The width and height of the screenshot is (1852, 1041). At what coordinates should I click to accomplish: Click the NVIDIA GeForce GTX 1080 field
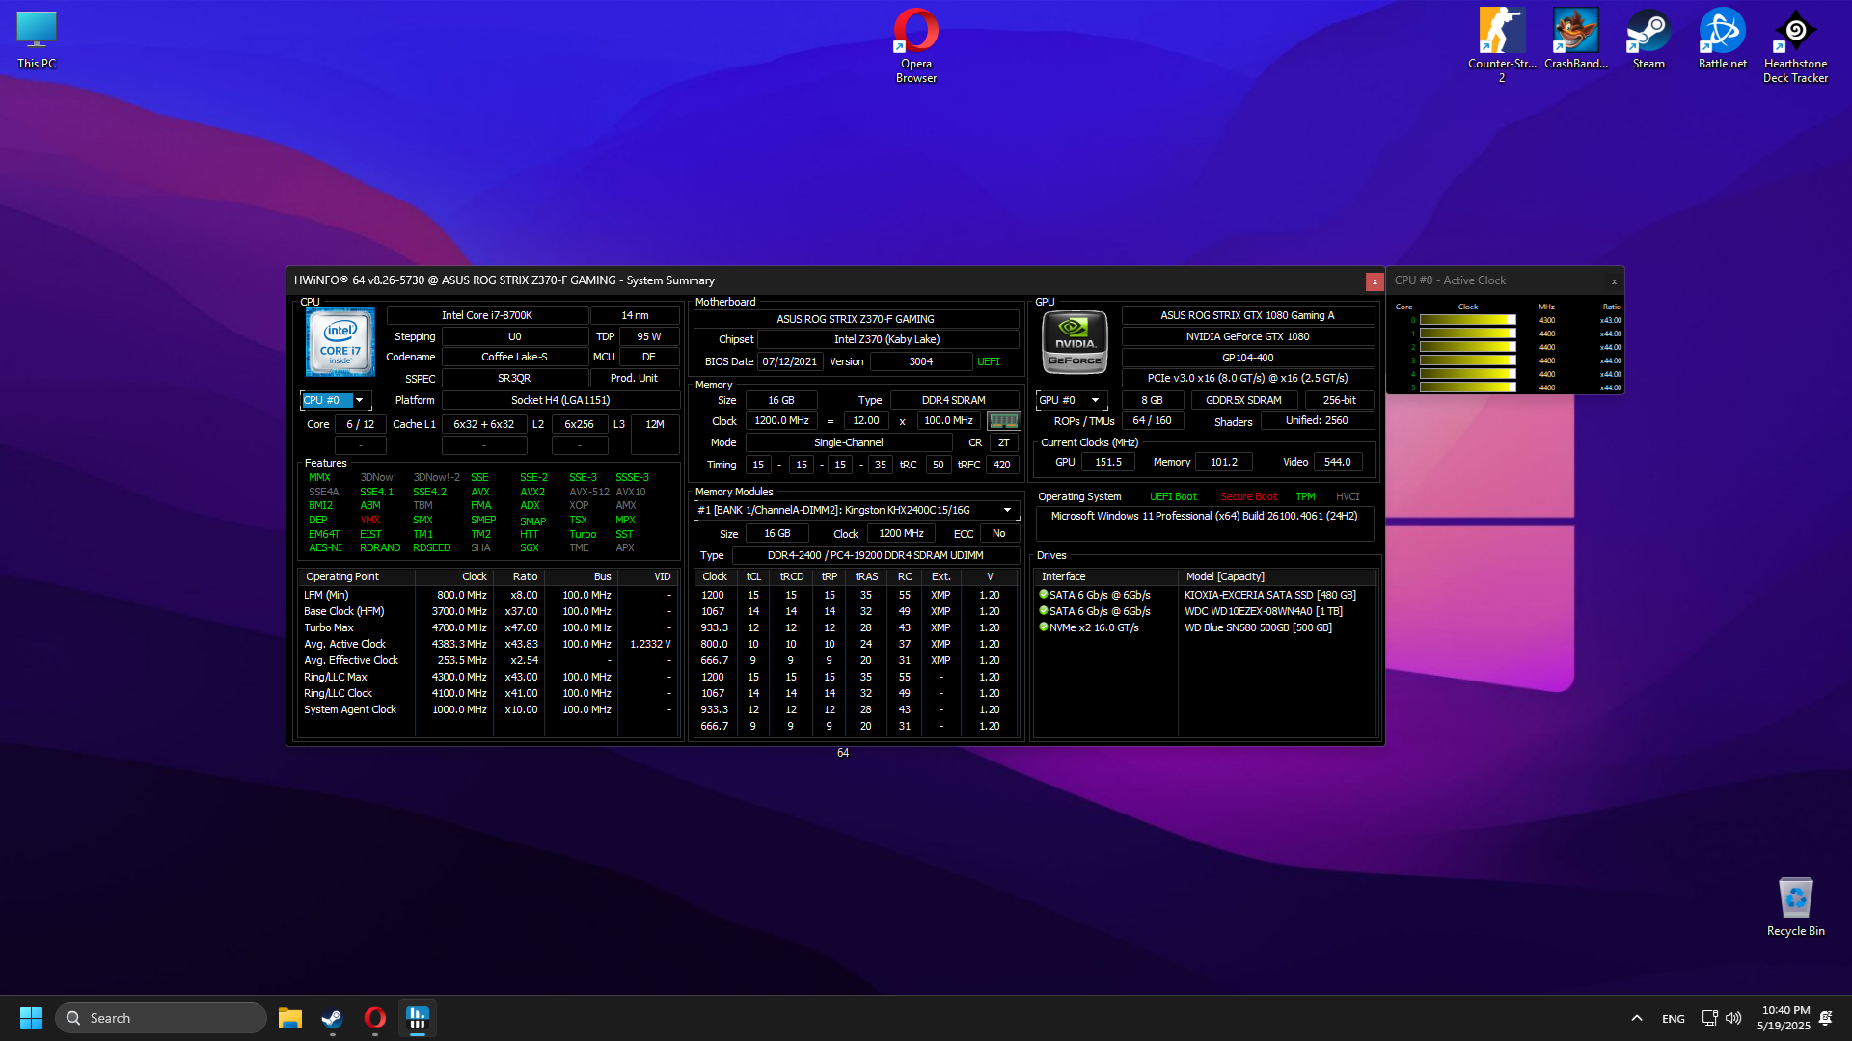(x=1247, y=336)
